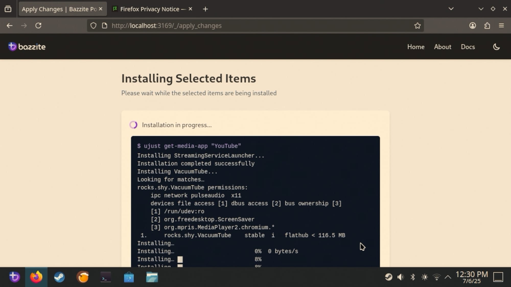Open the Firefox account icon
This screenshot has width=511, height=287.
click(x=472, y=26)
